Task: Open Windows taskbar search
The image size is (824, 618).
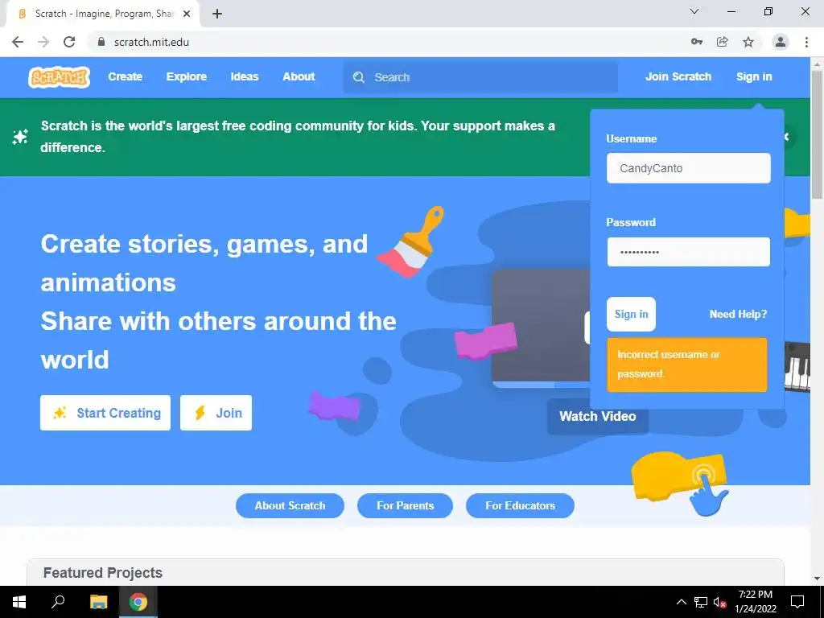Action: click(58, 602)
